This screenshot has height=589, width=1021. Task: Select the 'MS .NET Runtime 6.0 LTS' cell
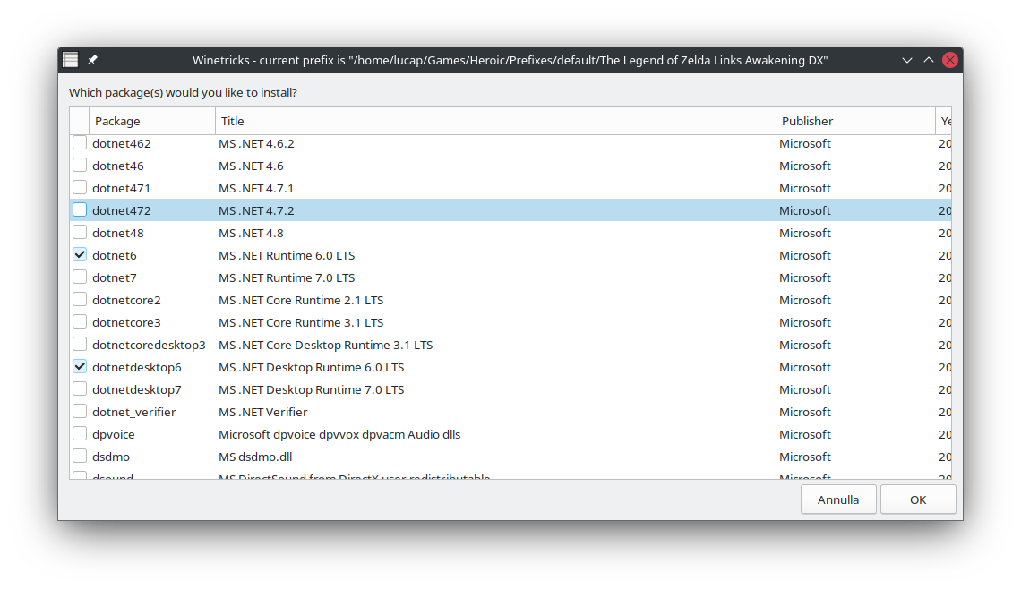click(x=287, y=255)
